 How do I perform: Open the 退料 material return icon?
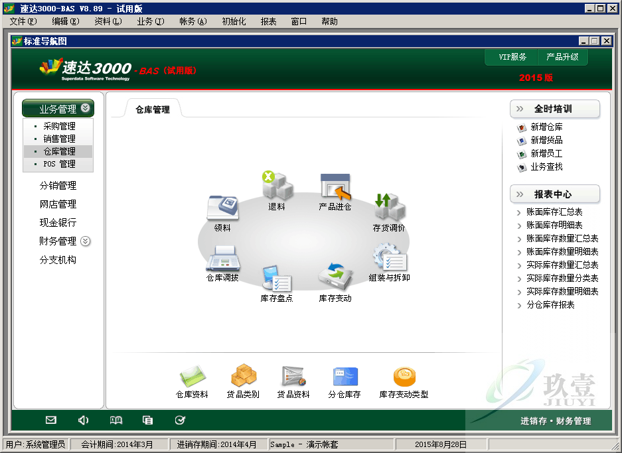click(277, 185)
